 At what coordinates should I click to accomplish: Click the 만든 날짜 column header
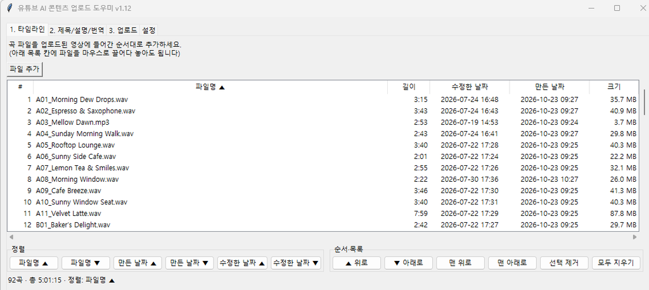click(x=549, y=87)
